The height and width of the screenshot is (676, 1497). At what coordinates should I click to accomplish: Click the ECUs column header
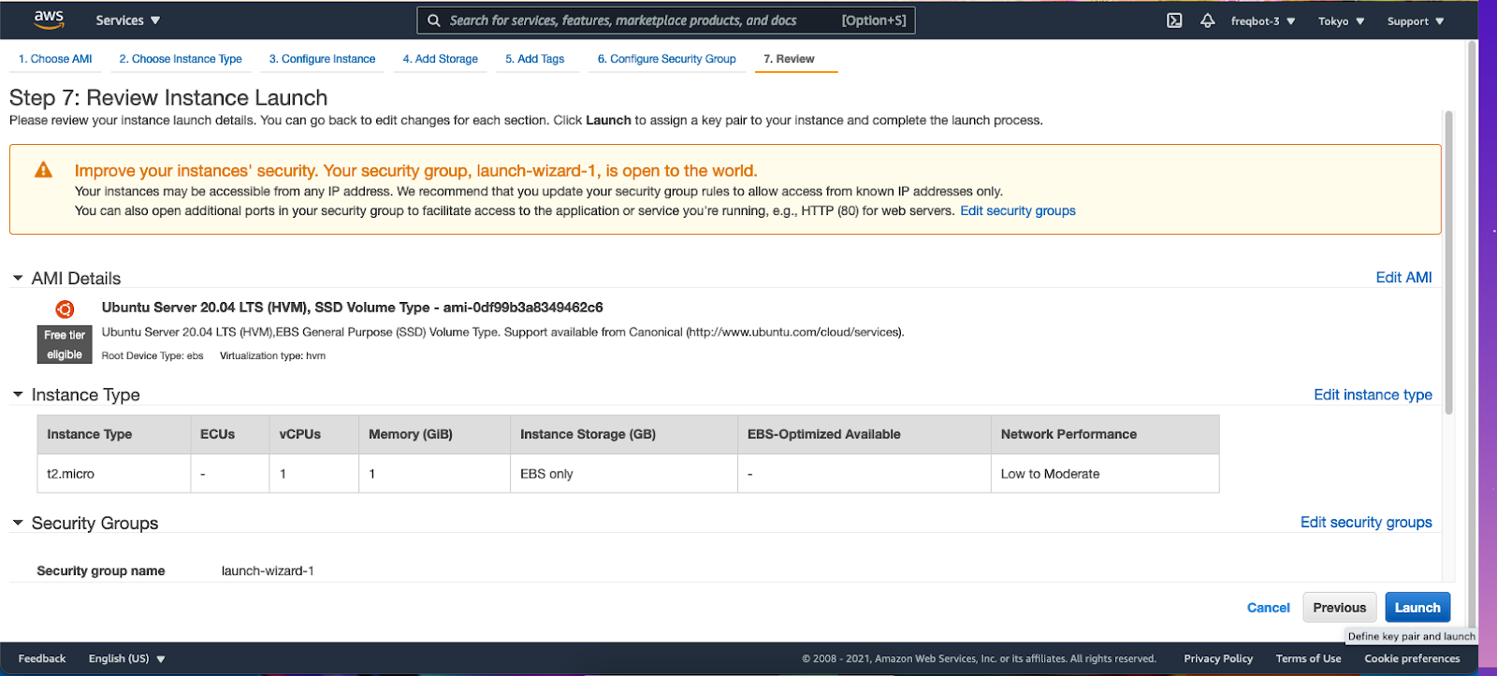(229, 435)
